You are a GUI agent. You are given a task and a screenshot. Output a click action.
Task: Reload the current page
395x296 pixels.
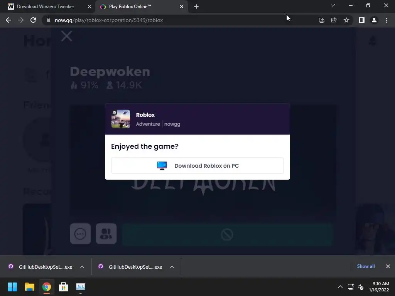[x=33, y=20]
